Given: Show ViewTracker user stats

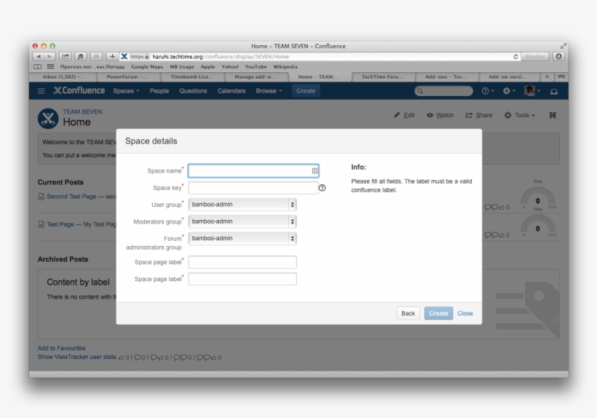Looking at the screenshot, I should click(77, 357).
